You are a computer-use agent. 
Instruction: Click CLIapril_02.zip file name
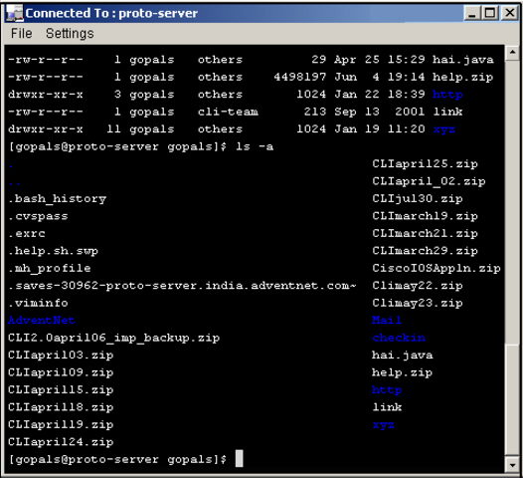[429, 181]
